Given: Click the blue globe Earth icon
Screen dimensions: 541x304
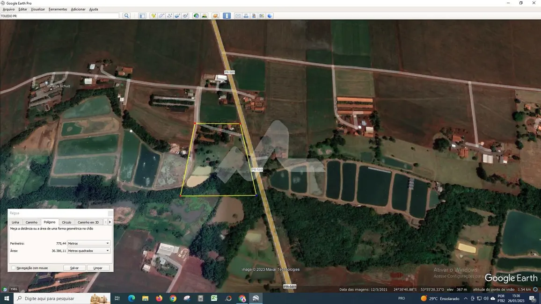Looking at the screenshot, I should pyautogui.click(x=270, y=16).
